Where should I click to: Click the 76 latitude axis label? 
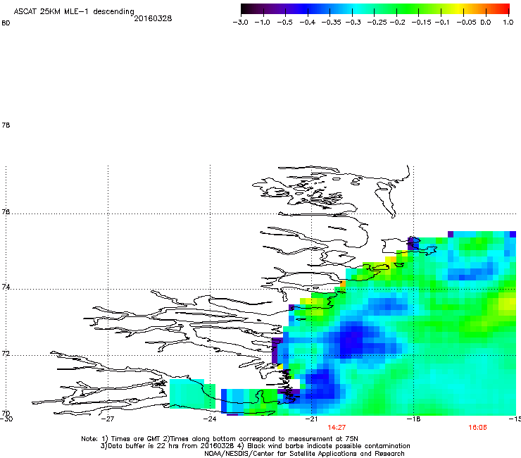(x=6, y=211)
